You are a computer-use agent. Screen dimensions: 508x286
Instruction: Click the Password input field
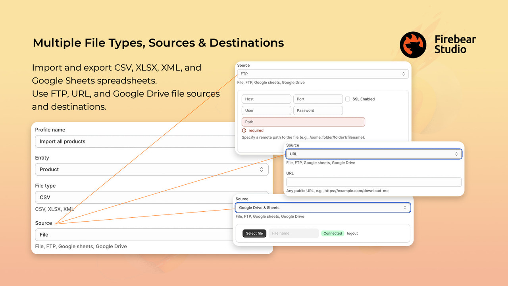coord(317,110)
